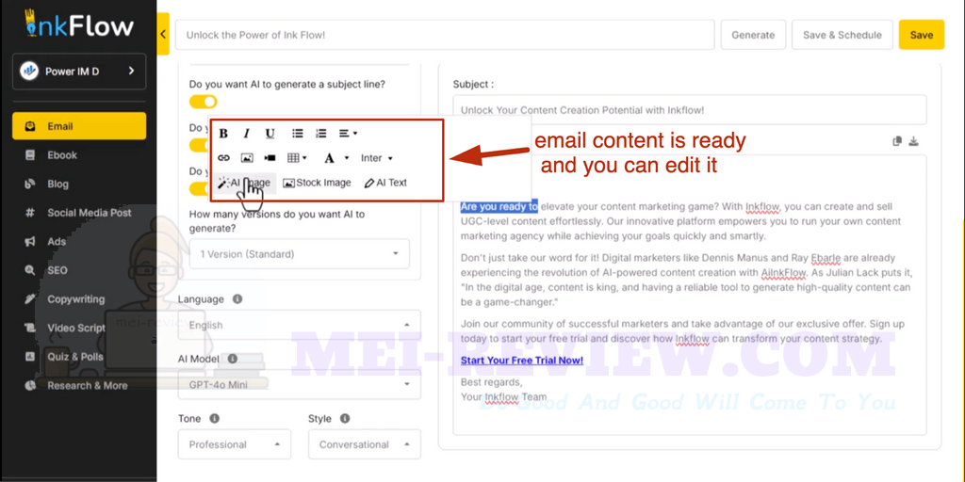Image resolution: width=965 pixels, height=482 pixels.
Task: Open the Ebook section in the sidebar
Action: 62,155
